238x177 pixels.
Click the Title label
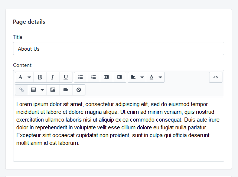(17, 37)
